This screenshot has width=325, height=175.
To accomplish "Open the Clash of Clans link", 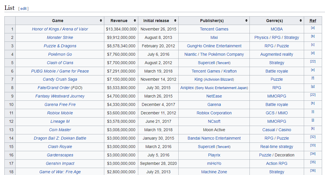I will tap(60, 63).
